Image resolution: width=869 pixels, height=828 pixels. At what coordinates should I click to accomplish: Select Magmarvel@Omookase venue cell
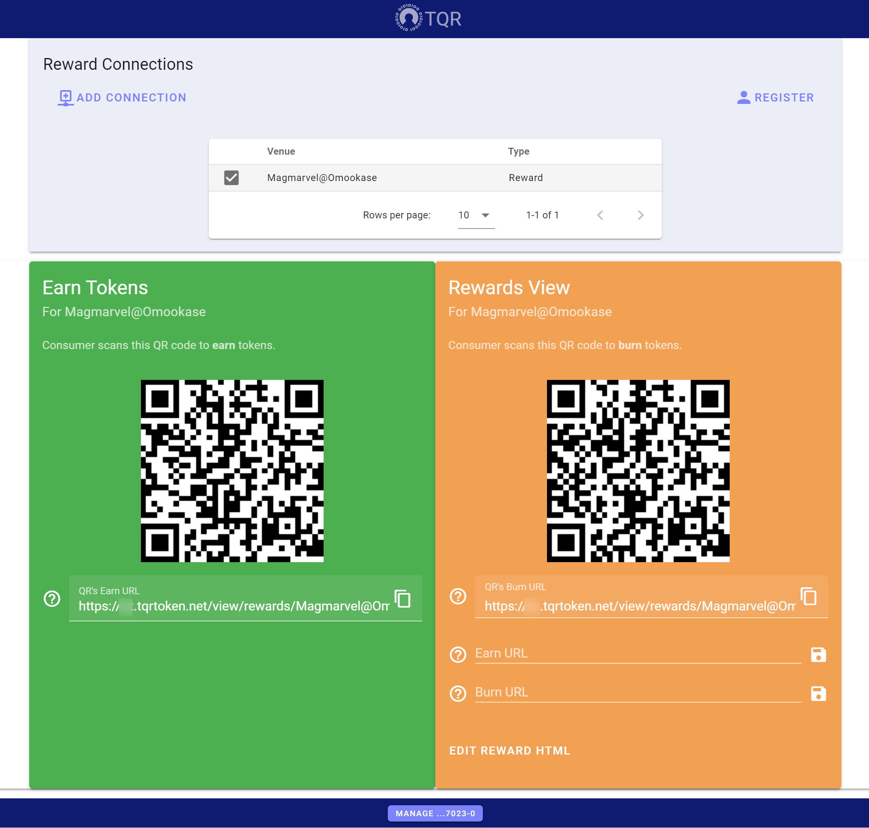pos(322,177)
